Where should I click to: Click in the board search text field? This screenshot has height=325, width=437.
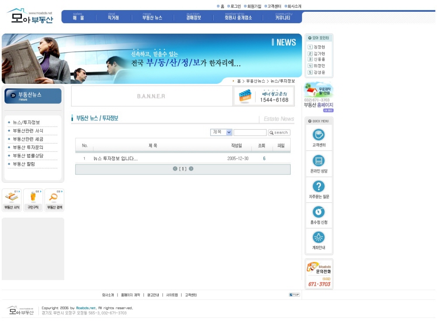click(250, 133)
